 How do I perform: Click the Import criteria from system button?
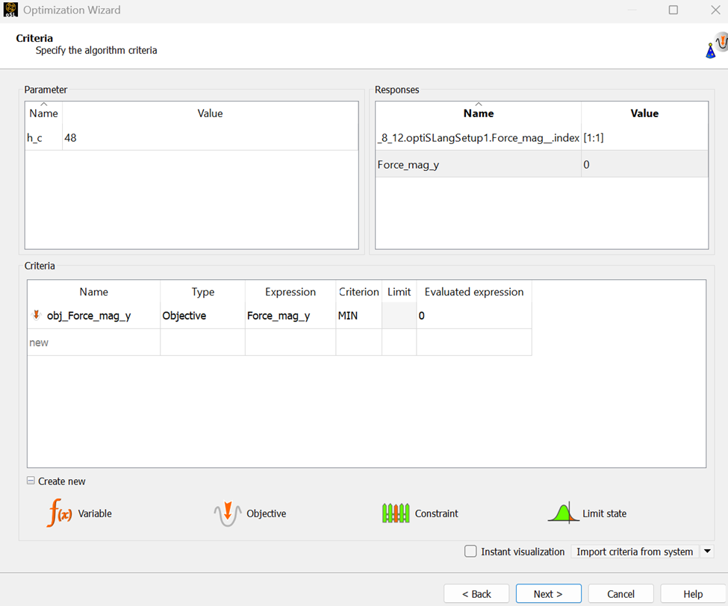(635, 552)
